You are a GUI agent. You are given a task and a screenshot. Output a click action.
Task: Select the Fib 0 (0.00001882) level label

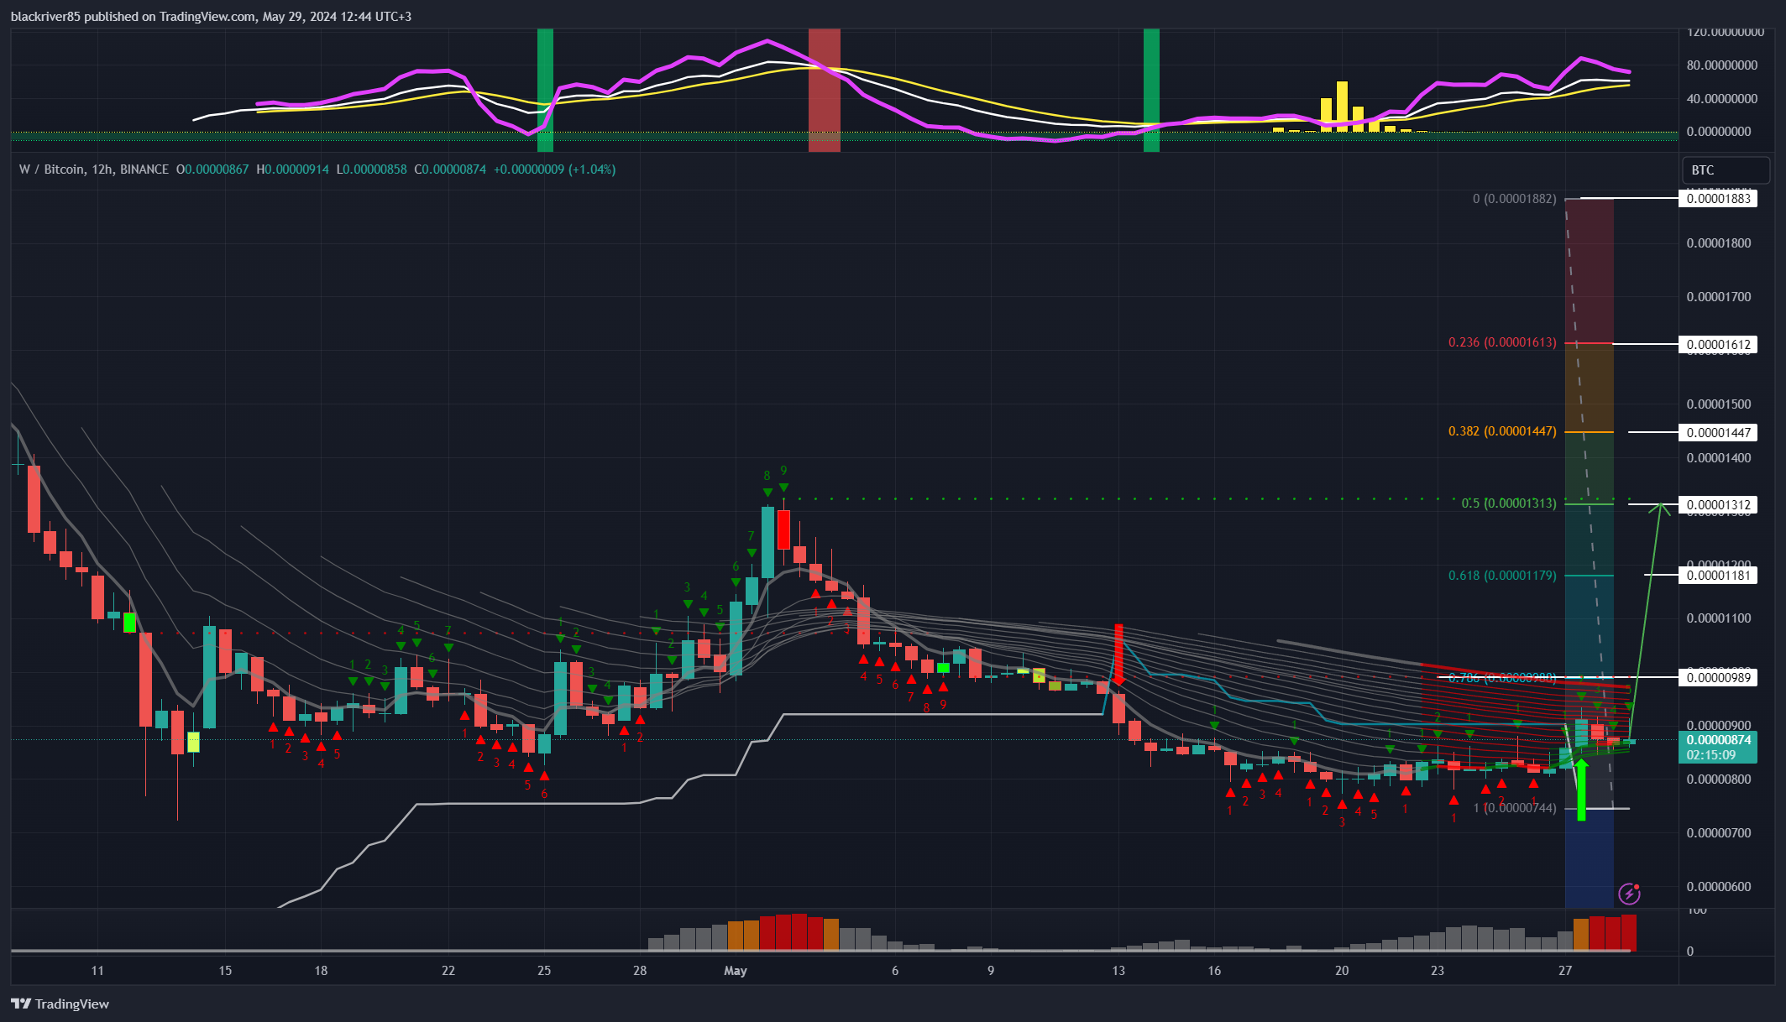pos(1515,199)
